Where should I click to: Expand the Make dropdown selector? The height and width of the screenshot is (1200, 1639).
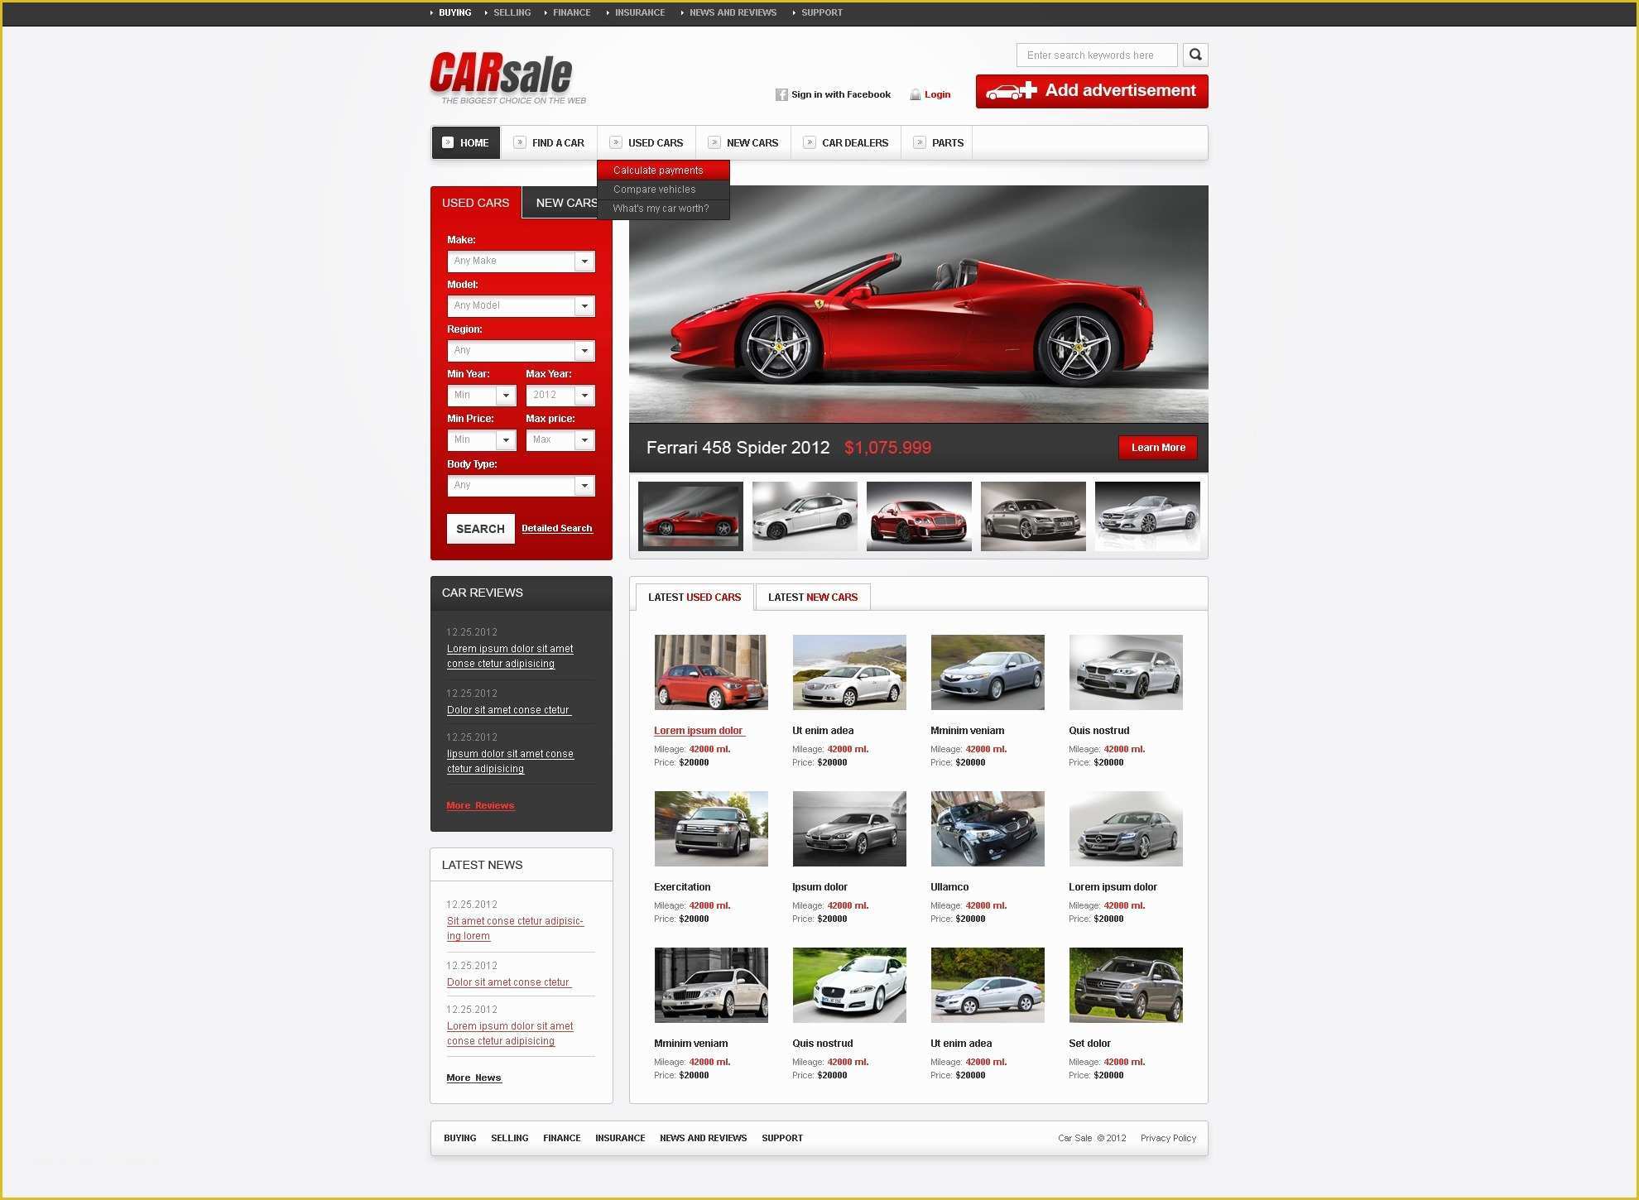click(x=584, y=260)
